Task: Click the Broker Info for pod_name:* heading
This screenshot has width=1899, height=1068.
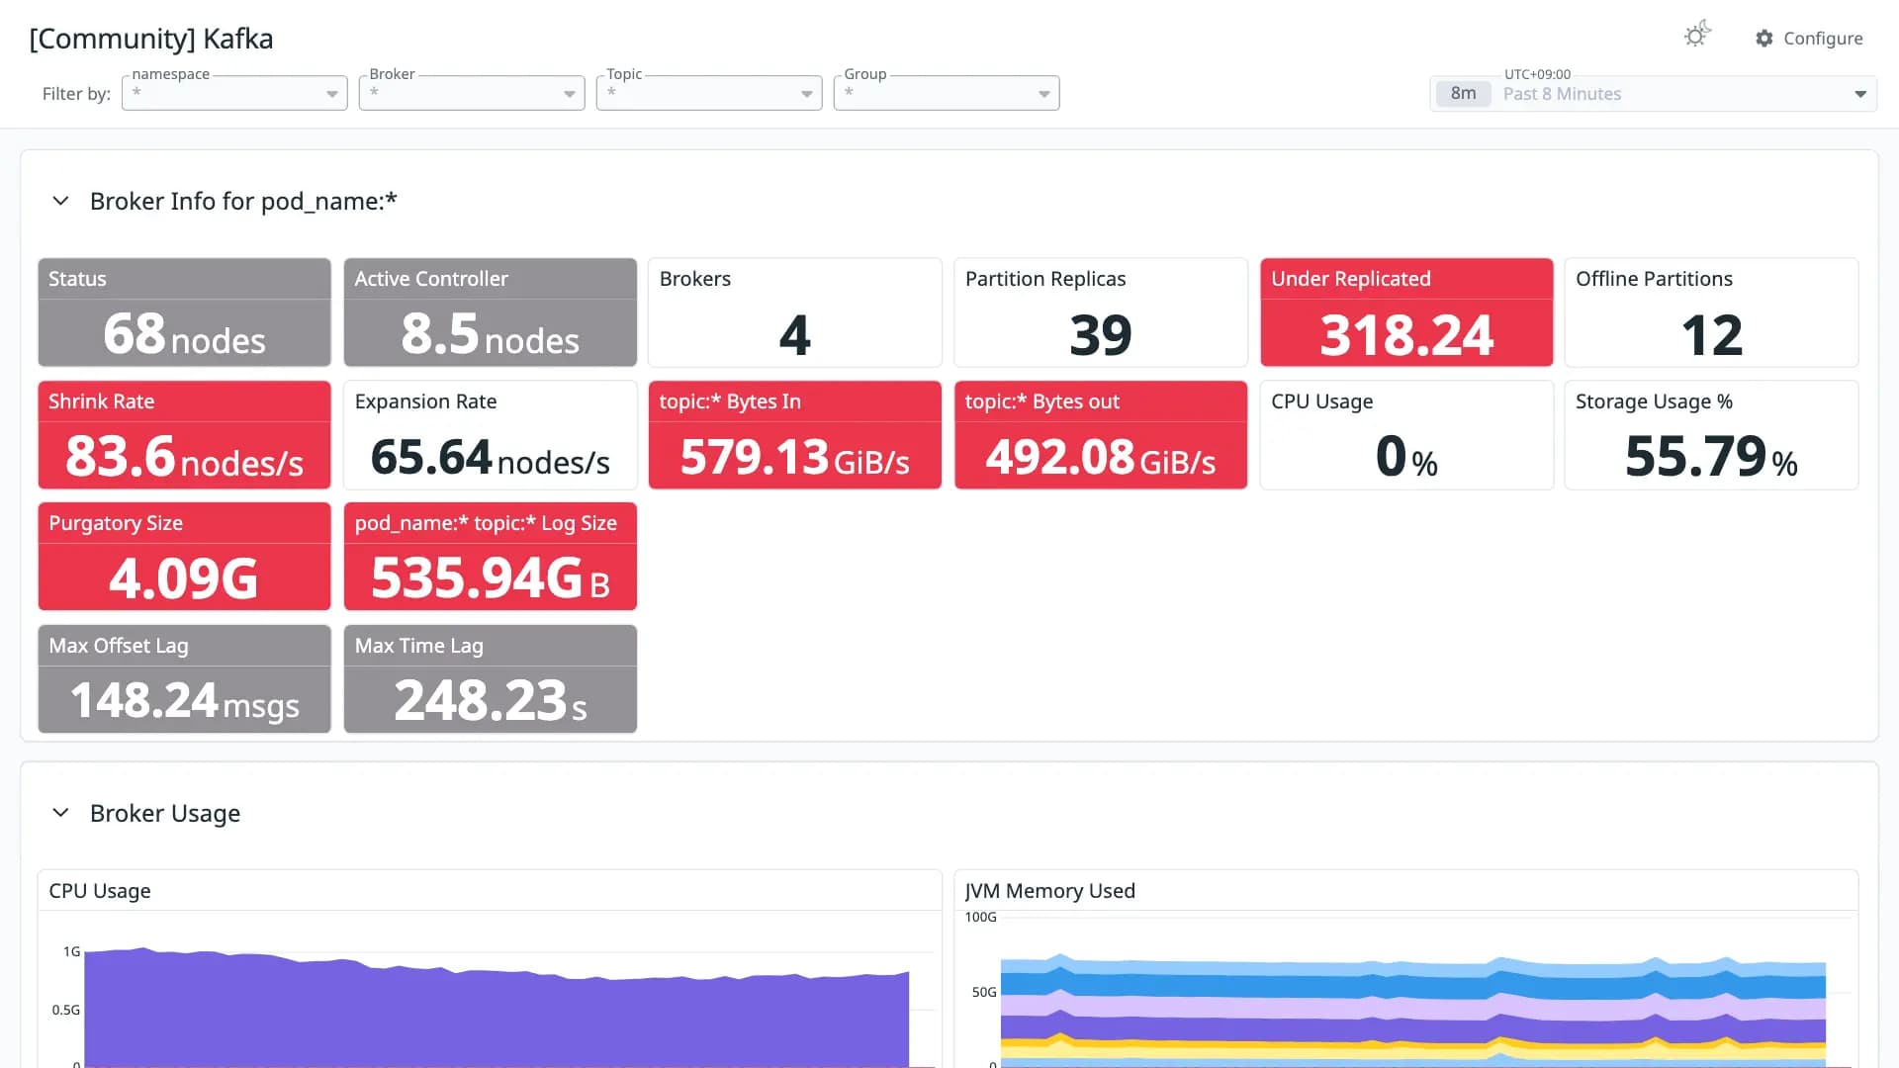Action: click(x=243, y=201)
